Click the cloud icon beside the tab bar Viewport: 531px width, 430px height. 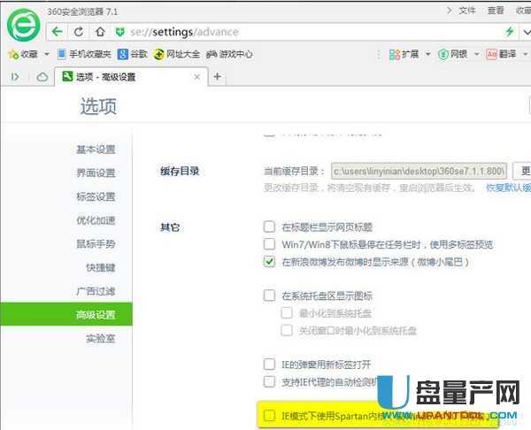coord(41,77)
